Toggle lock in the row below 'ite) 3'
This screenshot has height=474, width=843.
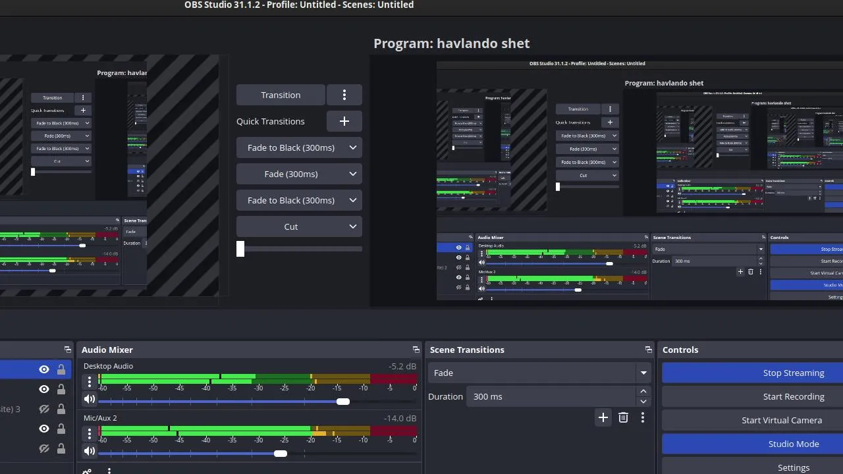pos(61,429)
